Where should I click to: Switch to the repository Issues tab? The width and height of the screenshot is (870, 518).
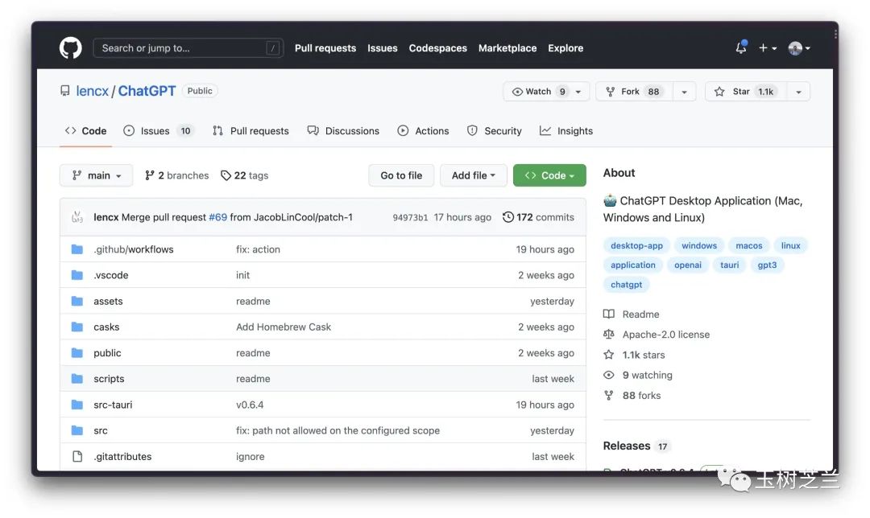[158, 131]
